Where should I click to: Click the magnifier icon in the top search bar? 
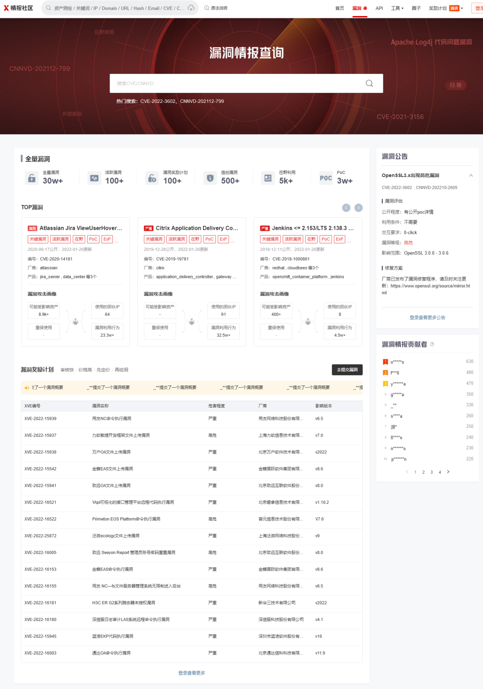(48, 8)
